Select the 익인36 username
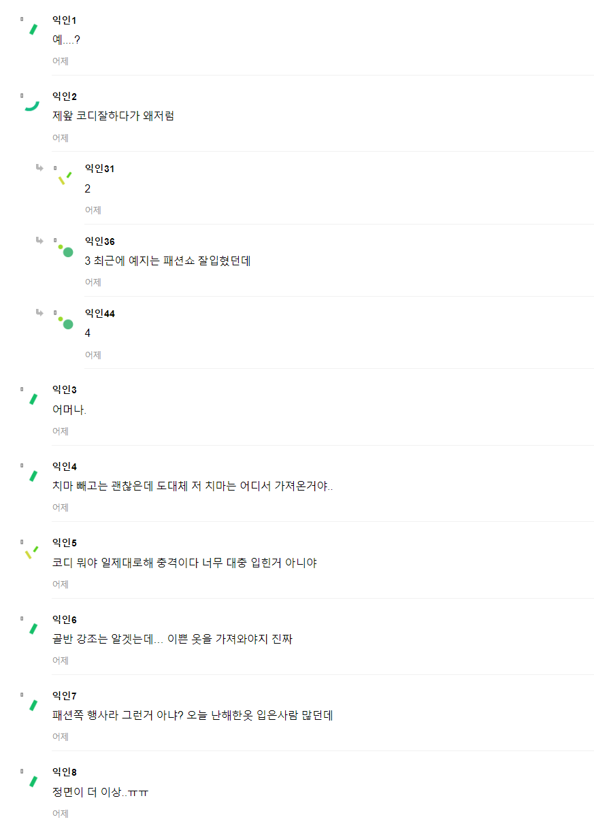Screen dimensions: 594x826 [99, 241]
